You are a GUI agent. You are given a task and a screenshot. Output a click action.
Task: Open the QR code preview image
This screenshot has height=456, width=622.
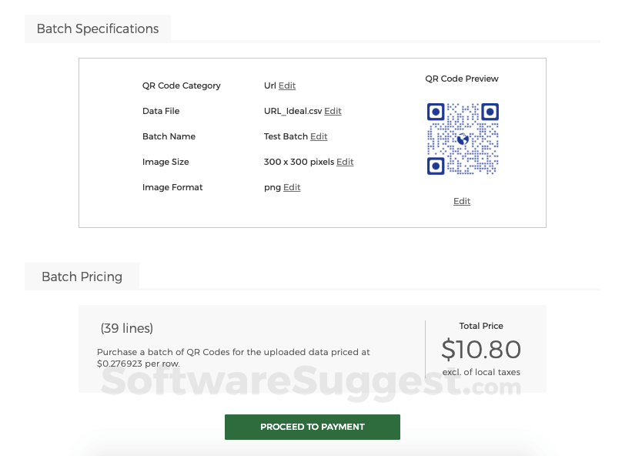coord(462,139)
